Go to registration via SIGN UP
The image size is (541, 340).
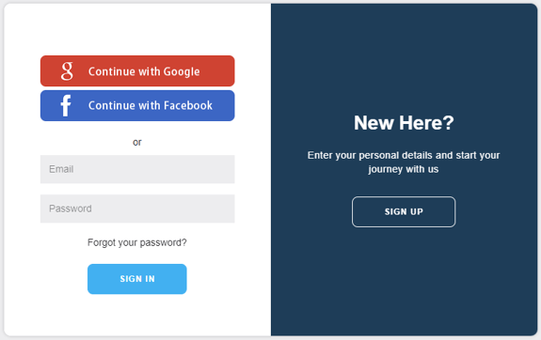(x=404, y=212)
